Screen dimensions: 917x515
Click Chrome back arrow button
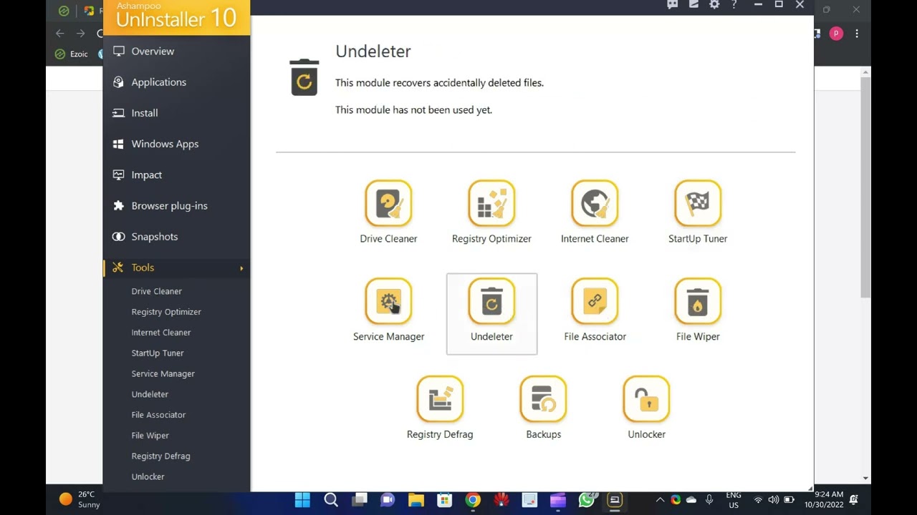[x=60, y=34]
